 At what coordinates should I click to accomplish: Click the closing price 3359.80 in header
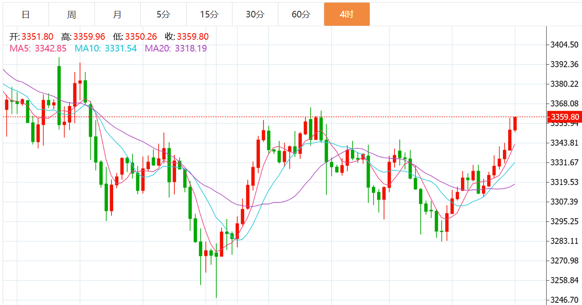(x=192, y=37)
